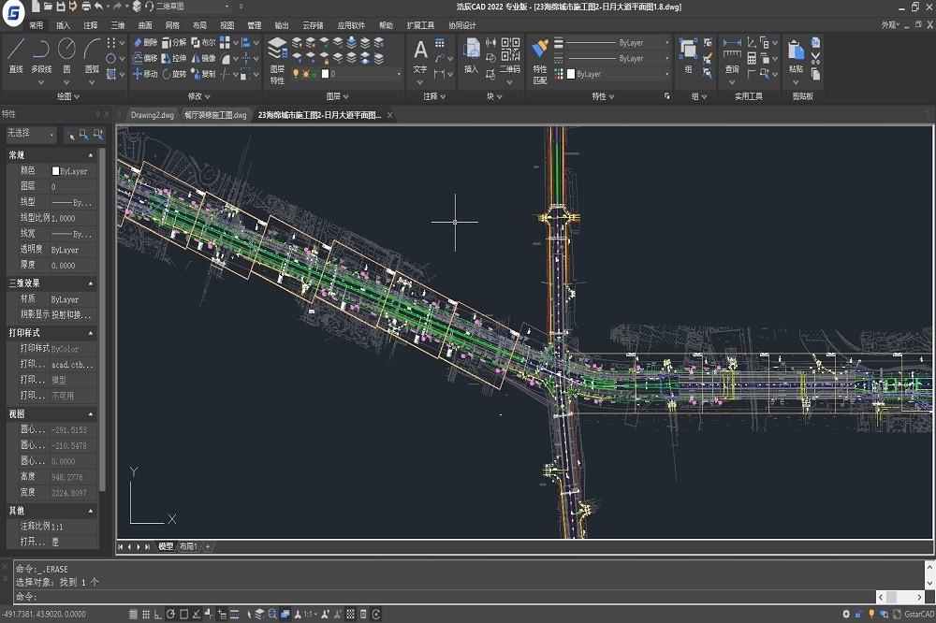The image size is (936, 623).
Task: Click the Paste (粘贴) clipboard icon
Action: click(796, 57)
